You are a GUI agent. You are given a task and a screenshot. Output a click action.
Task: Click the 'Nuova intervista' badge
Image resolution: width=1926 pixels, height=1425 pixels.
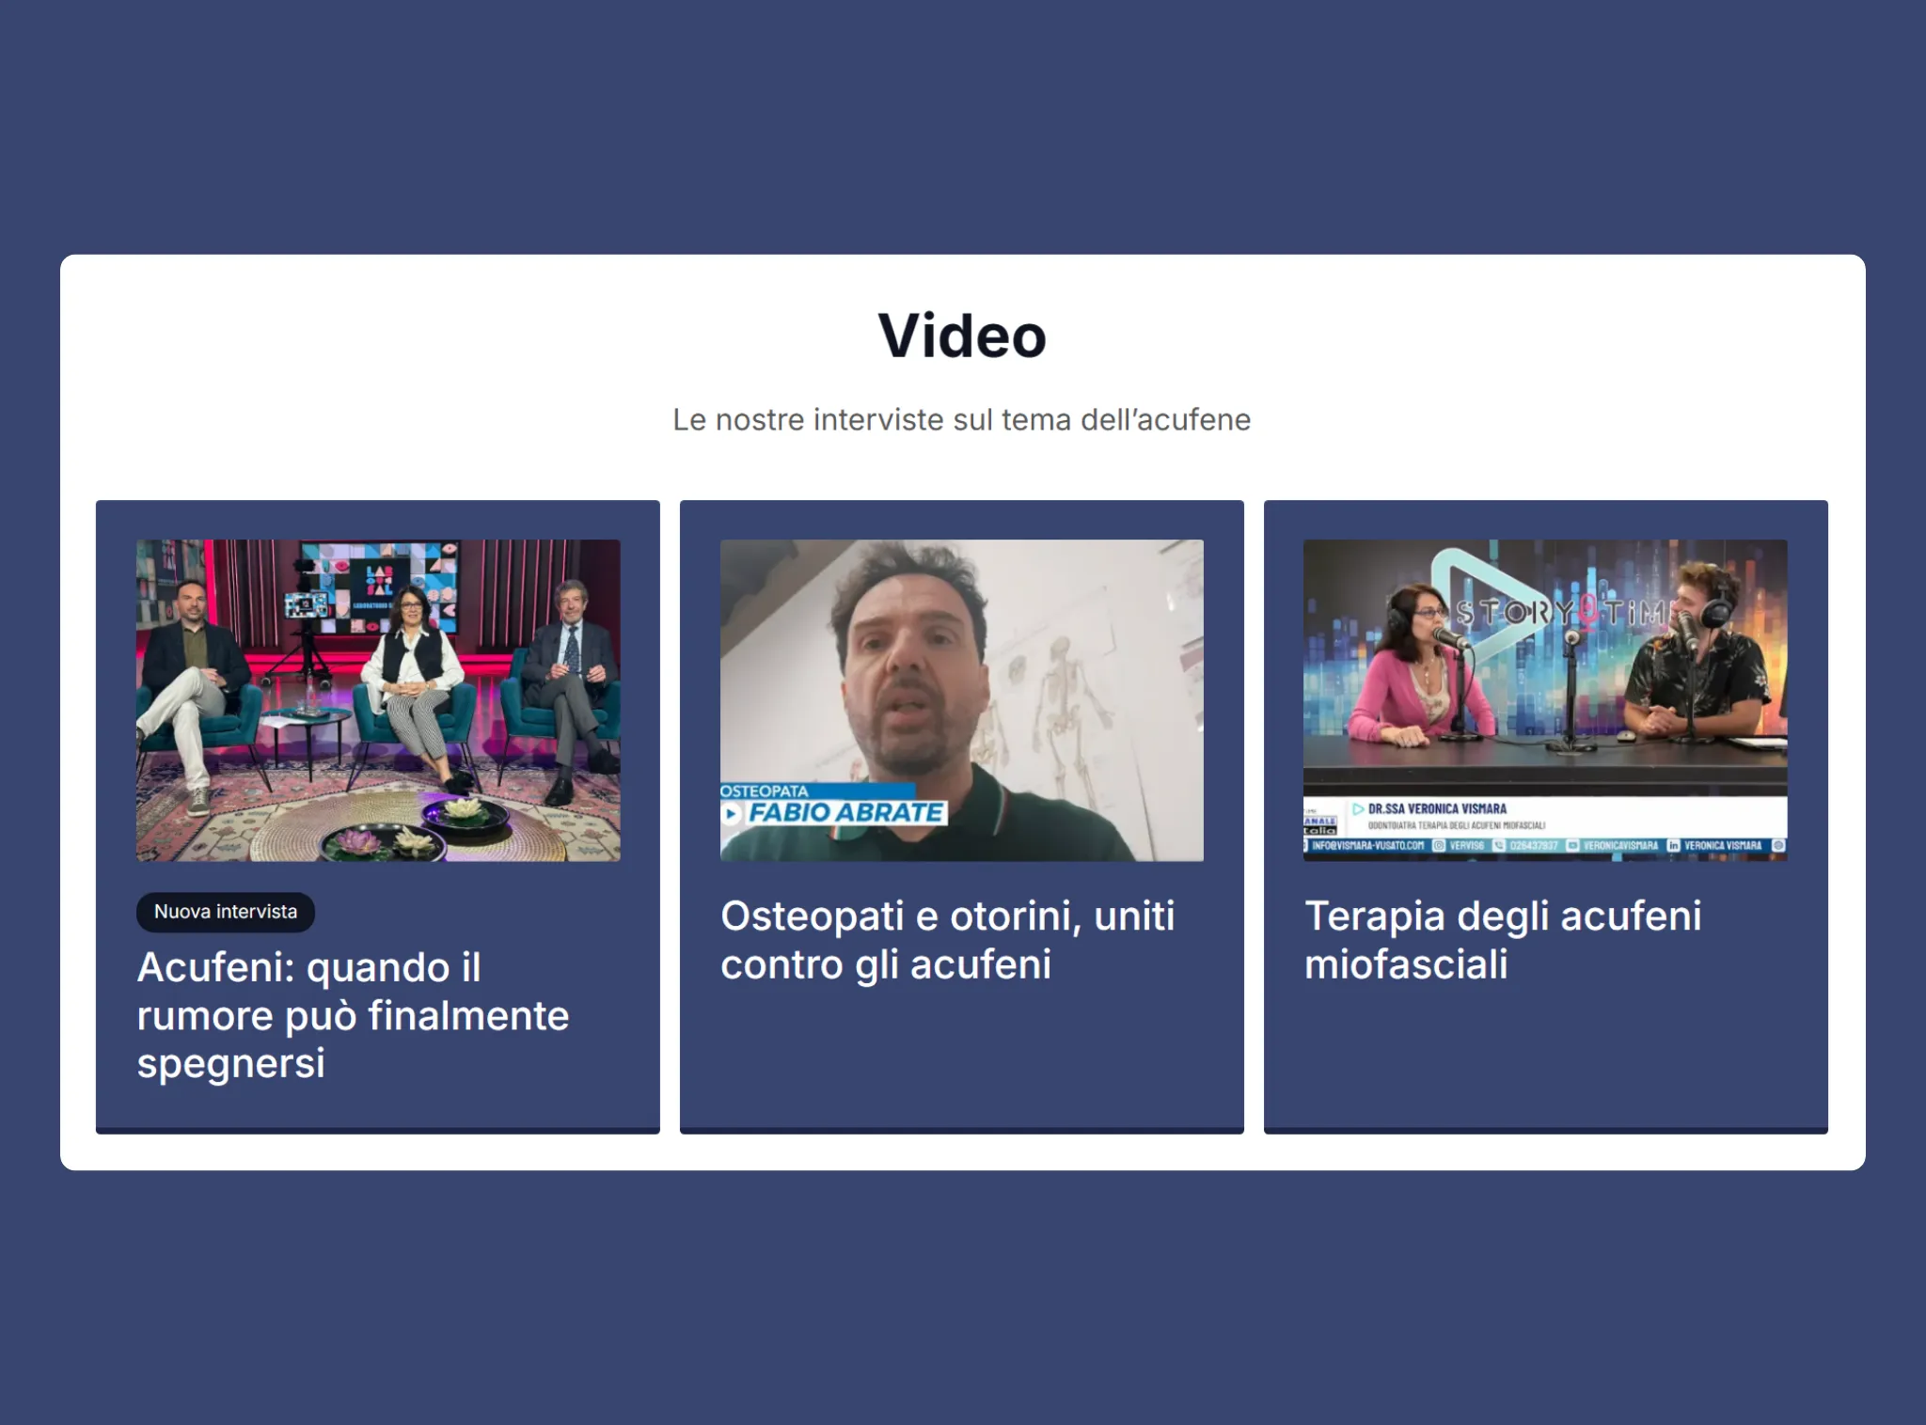coord(226,912)
